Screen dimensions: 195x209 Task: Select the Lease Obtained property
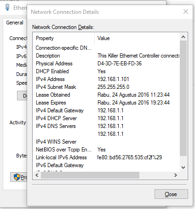click(53, 95)
